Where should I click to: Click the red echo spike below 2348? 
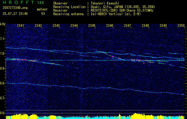point(144,62)
